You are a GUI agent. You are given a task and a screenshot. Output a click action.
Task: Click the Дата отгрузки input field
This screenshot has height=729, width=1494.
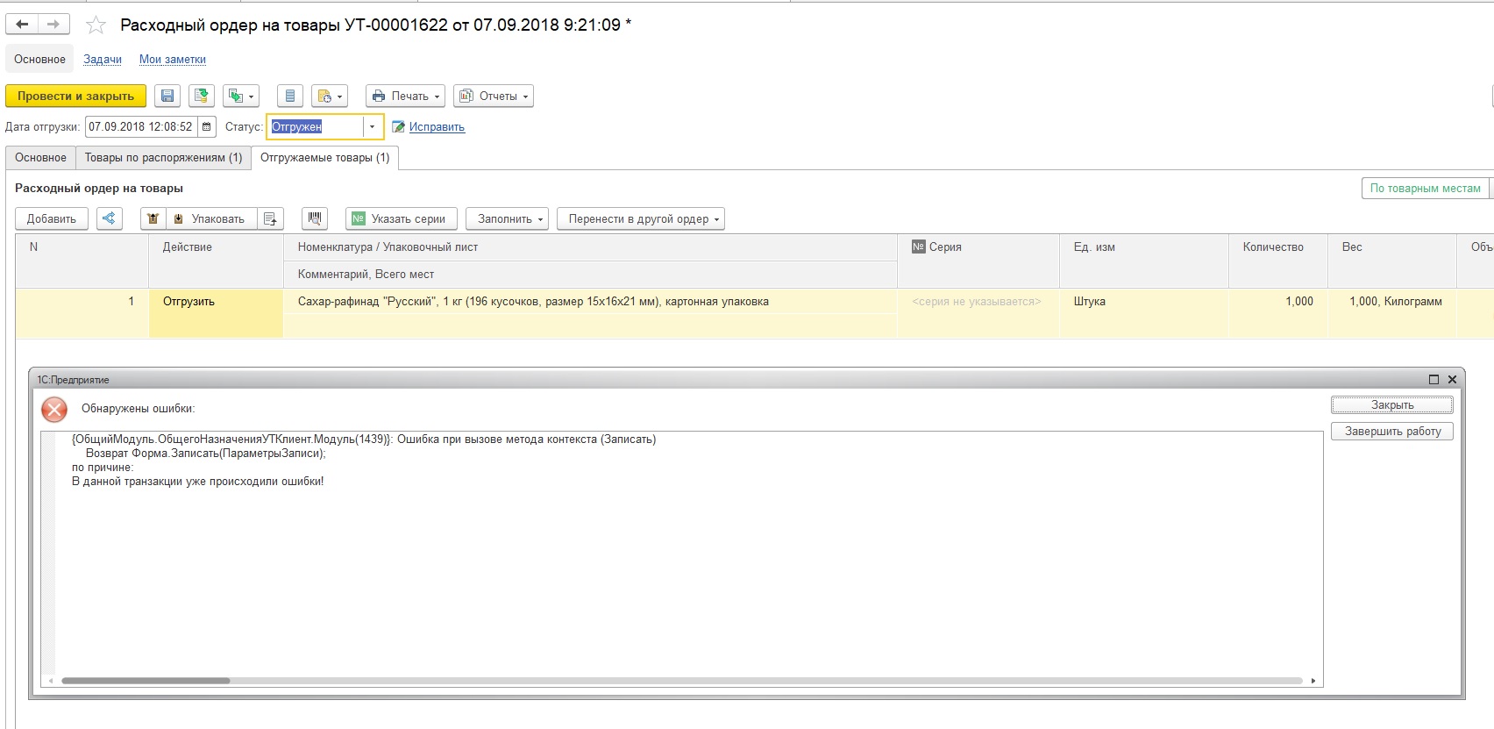(x=140, y=127)
